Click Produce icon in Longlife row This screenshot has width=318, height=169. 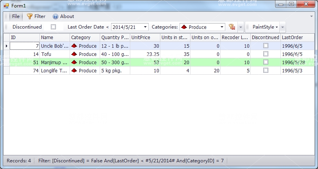click(x=74, y=70)
